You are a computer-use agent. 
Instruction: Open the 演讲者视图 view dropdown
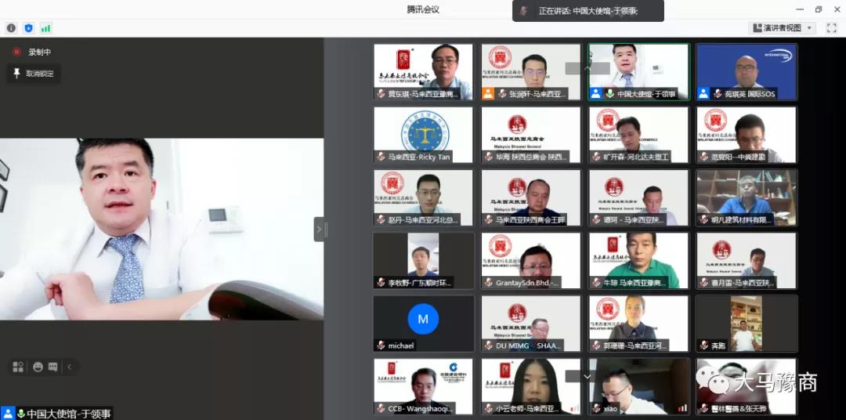coord(783,28)
